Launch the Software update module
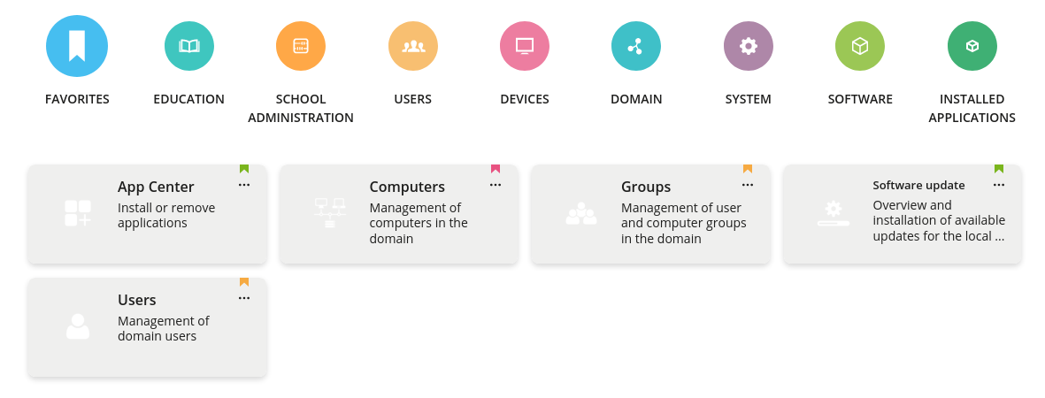 (x=903, y=214)
